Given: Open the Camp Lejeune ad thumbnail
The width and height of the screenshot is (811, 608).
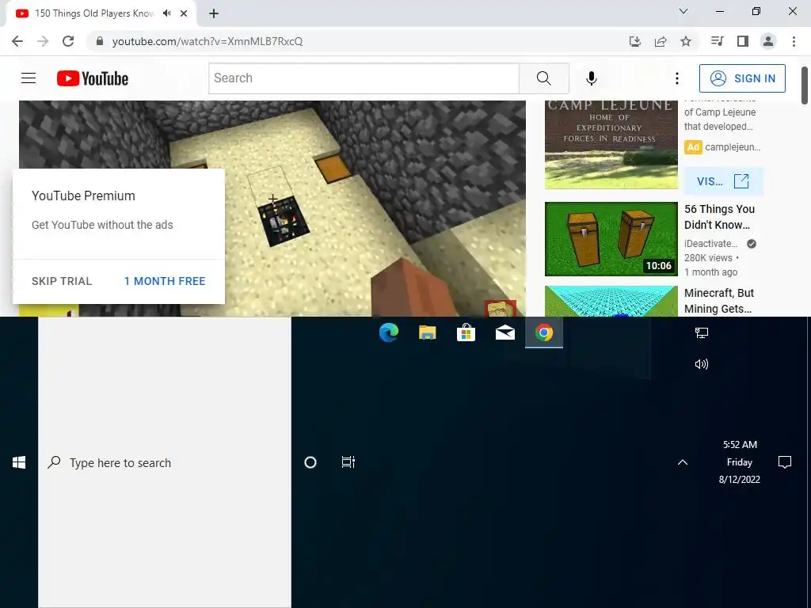Looking at the screenshot, I should tap(611, 145).
